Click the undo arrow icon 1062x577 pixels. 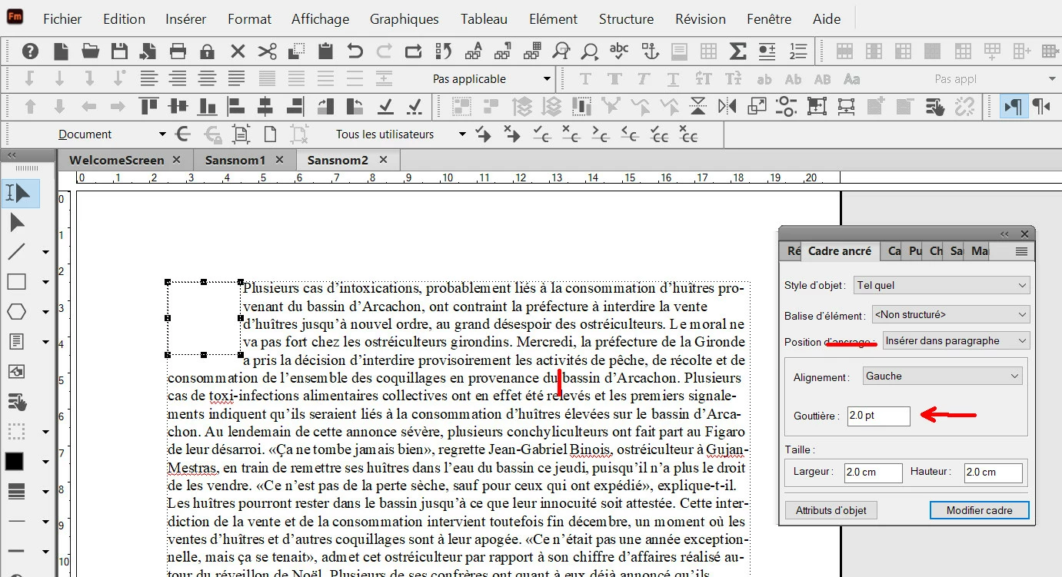click(x=355, y=51)
